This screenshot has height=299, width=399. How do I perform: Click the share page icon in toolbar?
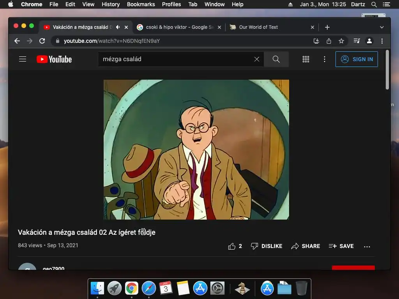click(329, 41)
